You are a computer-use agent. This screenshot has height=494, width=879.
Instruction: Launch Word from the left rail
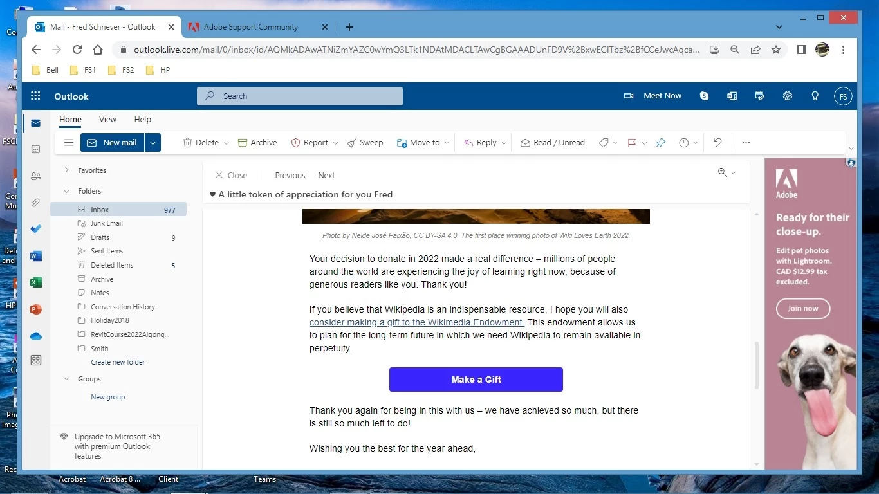click(36, 256)
